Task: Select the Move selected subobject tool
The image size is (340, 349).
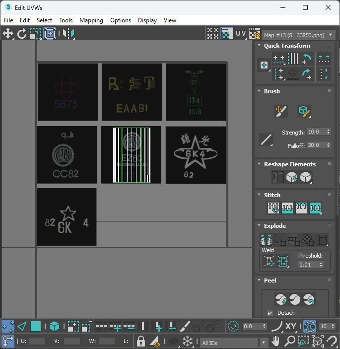Action: (x=8, y=34)
